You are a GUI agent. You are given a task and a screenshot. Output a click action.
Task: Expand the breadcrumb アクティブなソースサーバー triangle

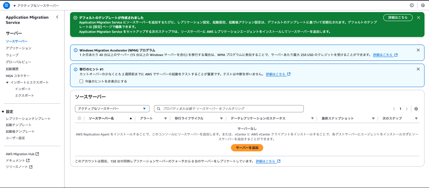click(15, 6)
